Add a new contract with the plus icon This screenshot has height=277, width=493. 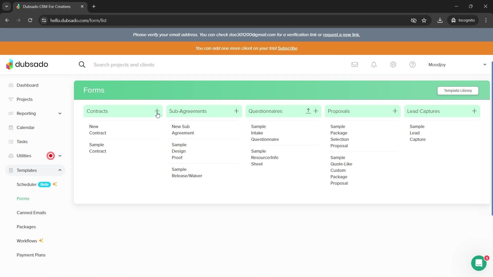pyautogui.click(x=157, y=111)
